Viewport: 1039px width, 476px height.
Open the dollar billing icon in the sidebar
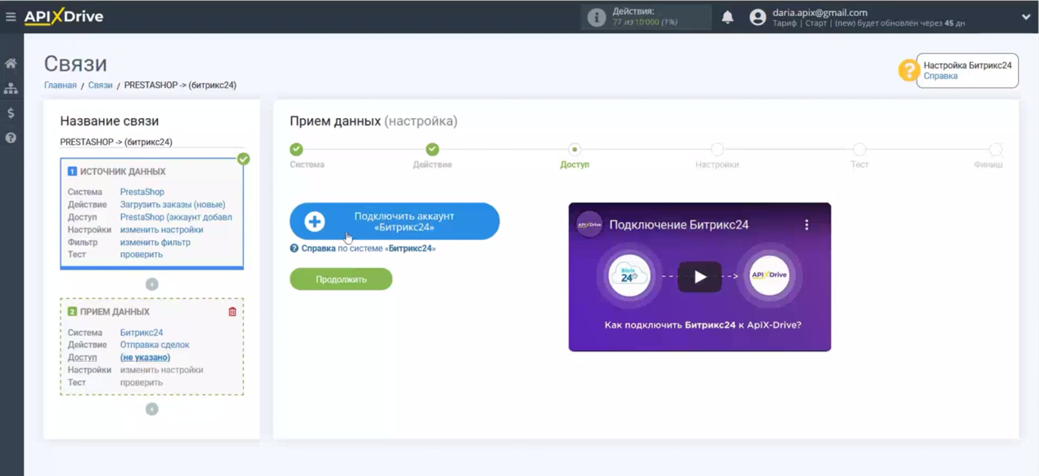11,113
